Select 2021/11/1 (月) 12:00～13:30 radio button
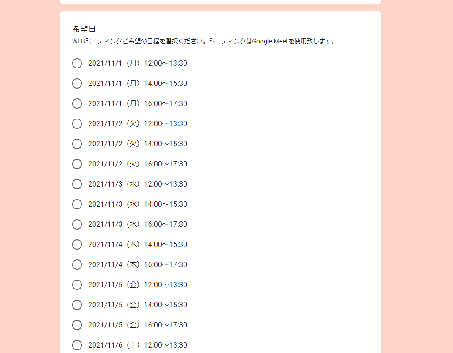Image resolution: width=453 pixels, height=353 pixels. pyautogui.click(x=77, y=64)
